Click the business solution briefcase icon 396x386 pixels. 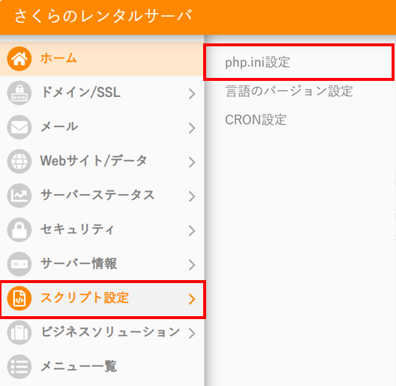click(x=19, y=332)
